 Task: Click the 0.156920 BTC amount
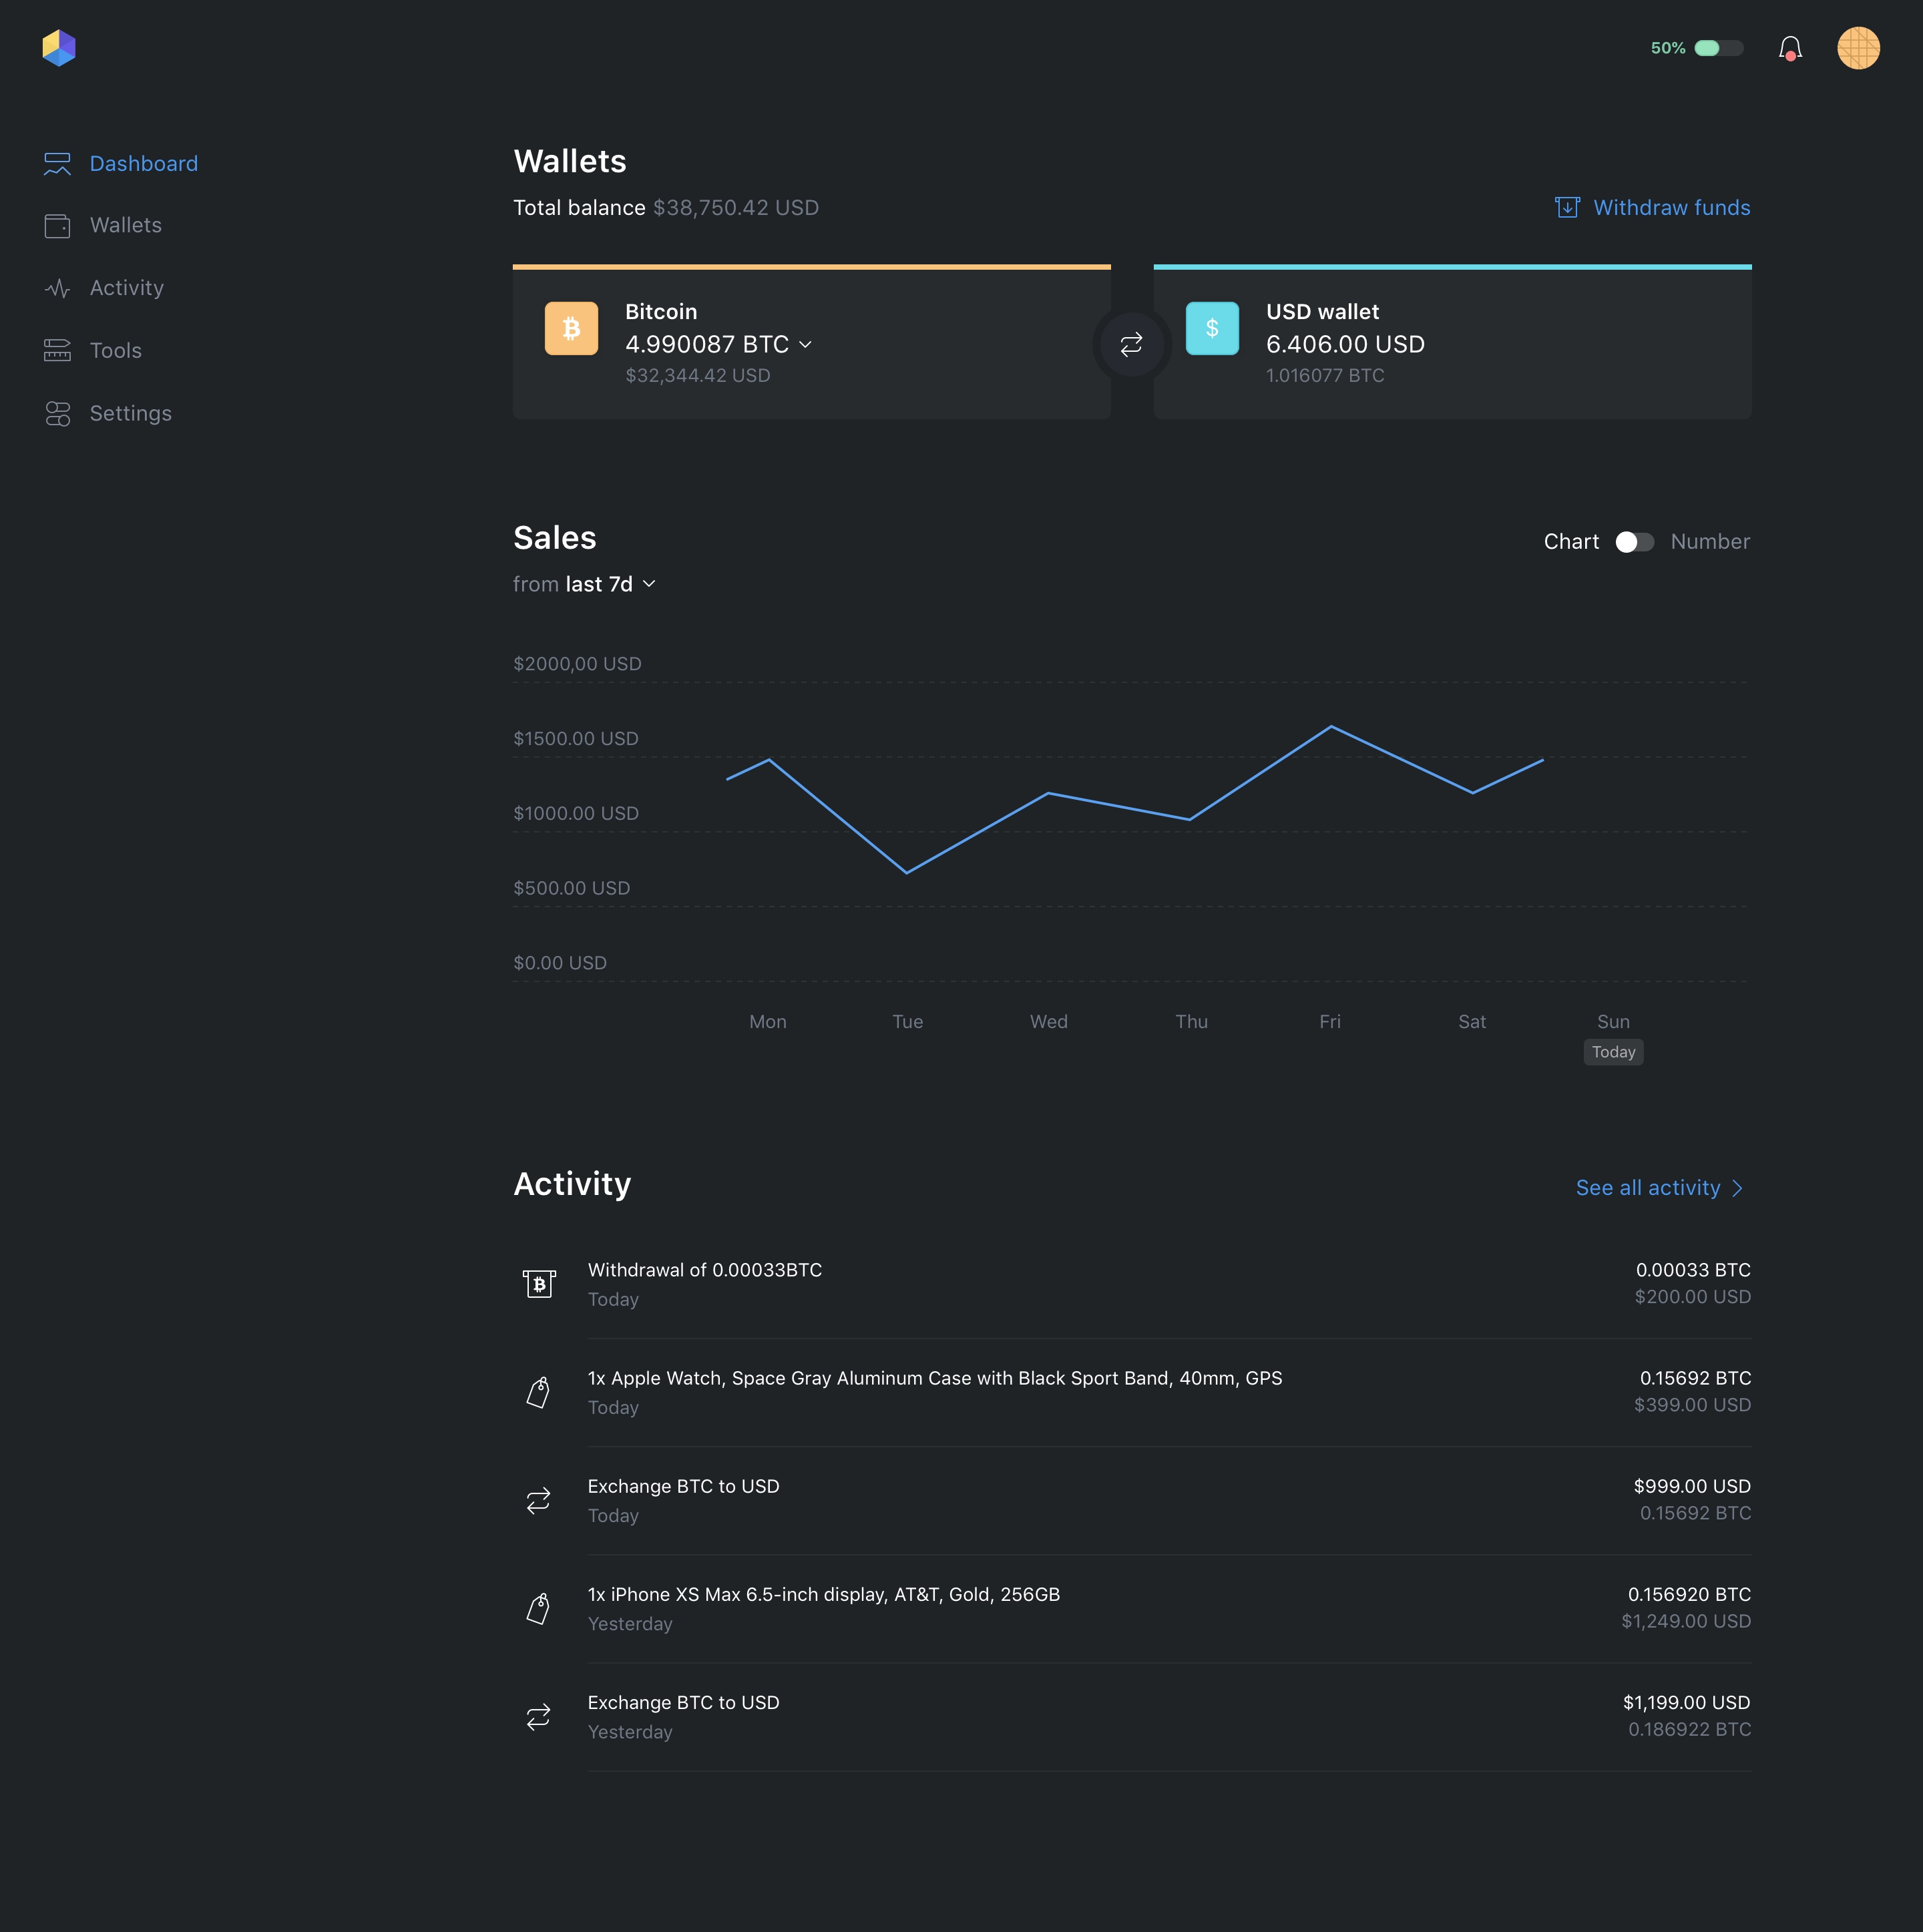[1689, 1595]
